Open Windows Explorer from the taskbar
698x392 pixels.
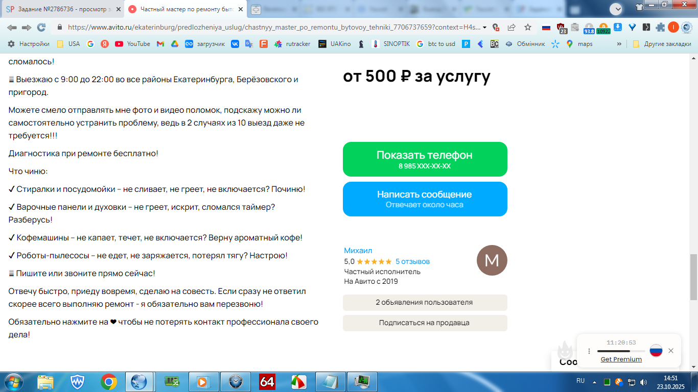tap(45, 382)
